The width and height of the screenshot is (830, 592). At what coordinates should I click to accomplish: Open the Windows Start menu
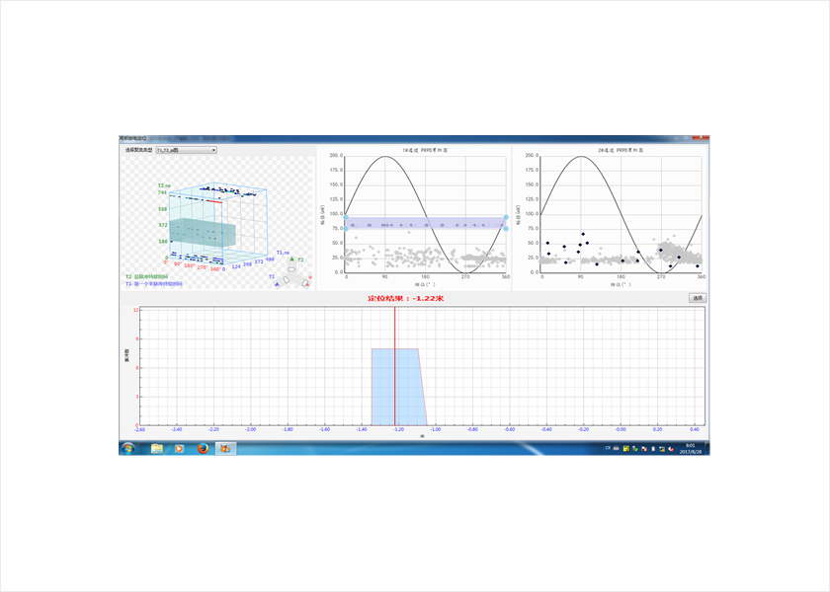(128, 448)
